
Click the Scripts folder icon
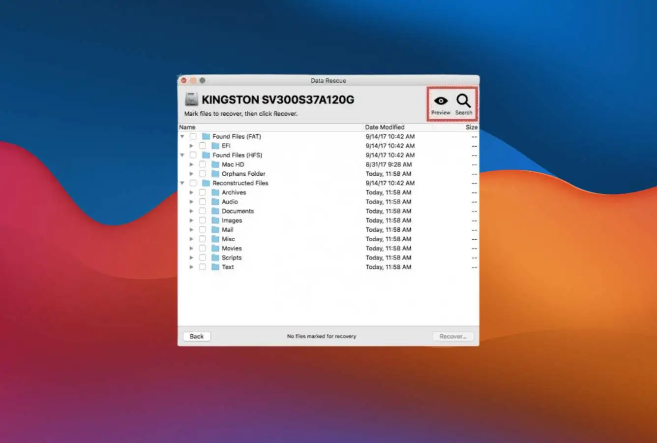pyautogui.click(x=215, y=258)
